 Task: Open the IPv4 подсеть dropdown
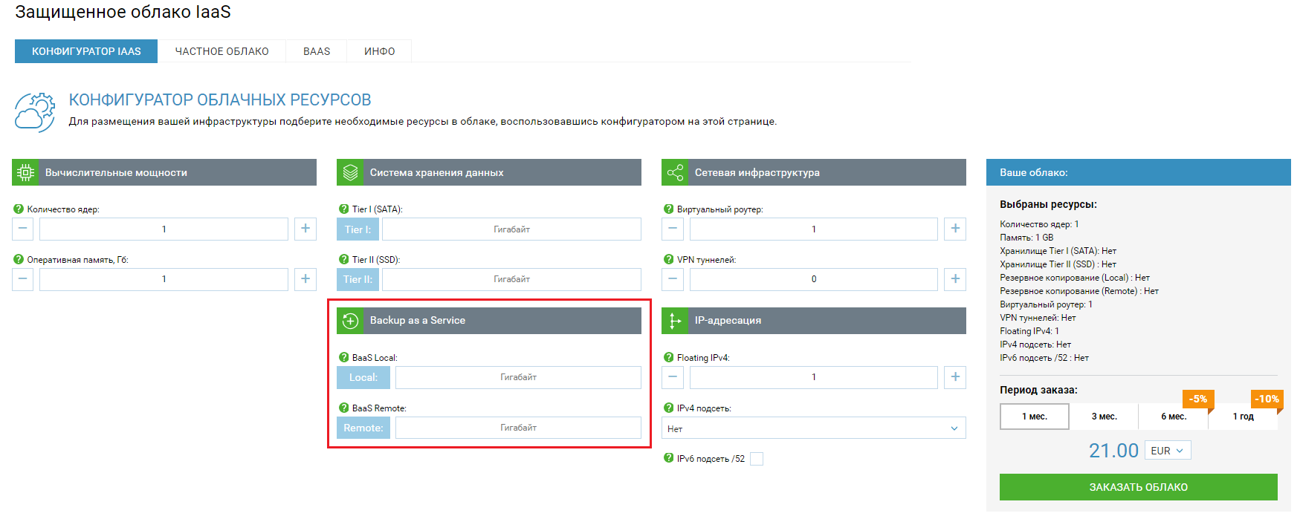[x=813, y=428]
